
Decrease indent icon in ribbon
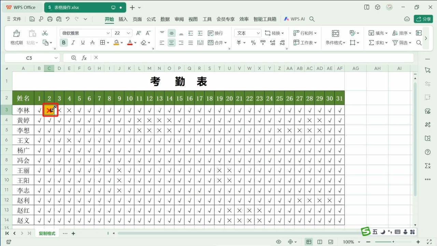coord(191,33)
